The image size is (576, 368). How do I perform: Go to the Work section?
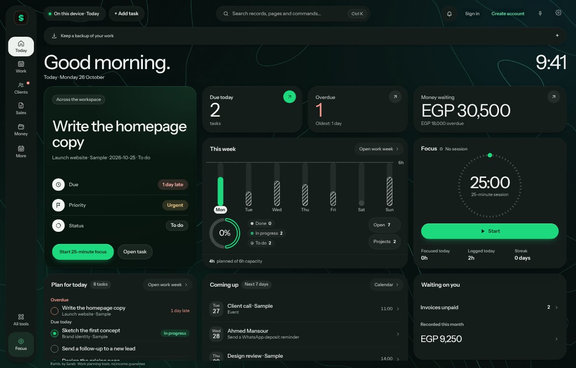pos(21,67)
